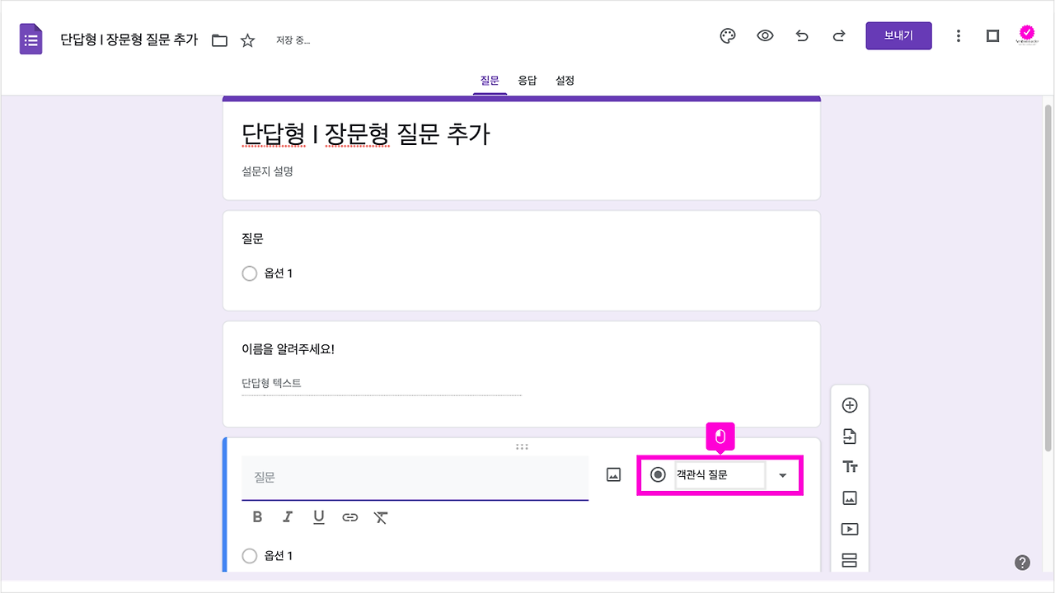Click the redo arrow icon
1055x593 pixels.
coord(839,35)
